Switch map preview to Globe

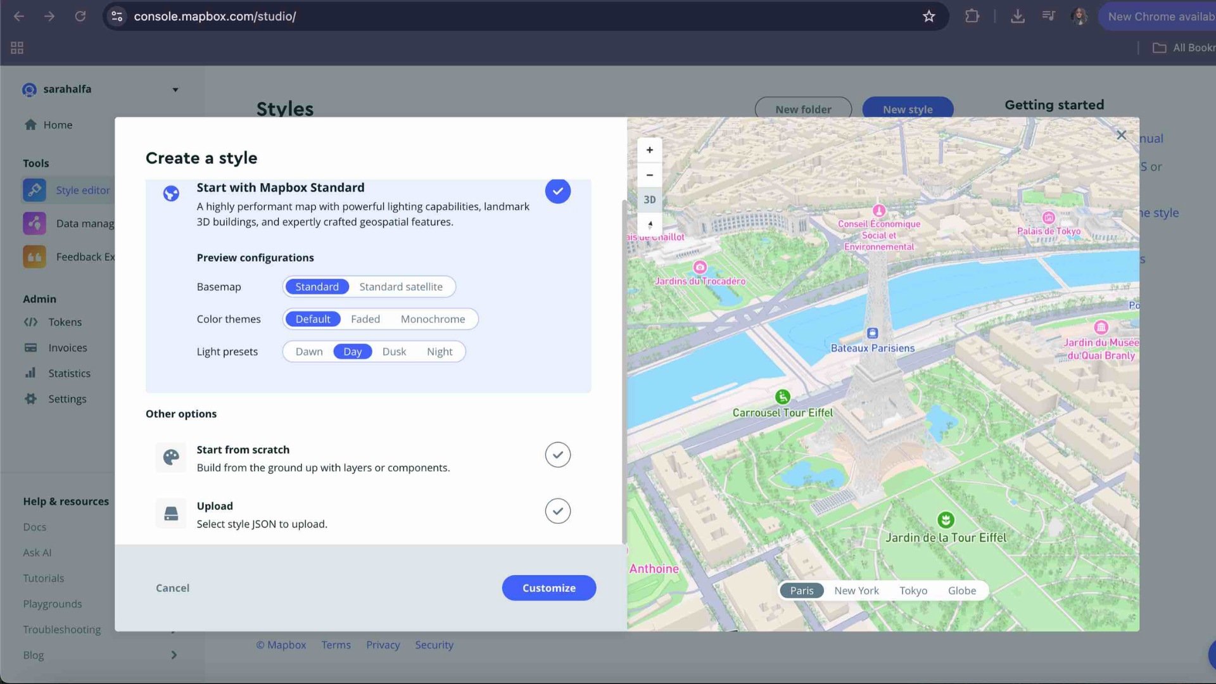click(x=961, y=590)
